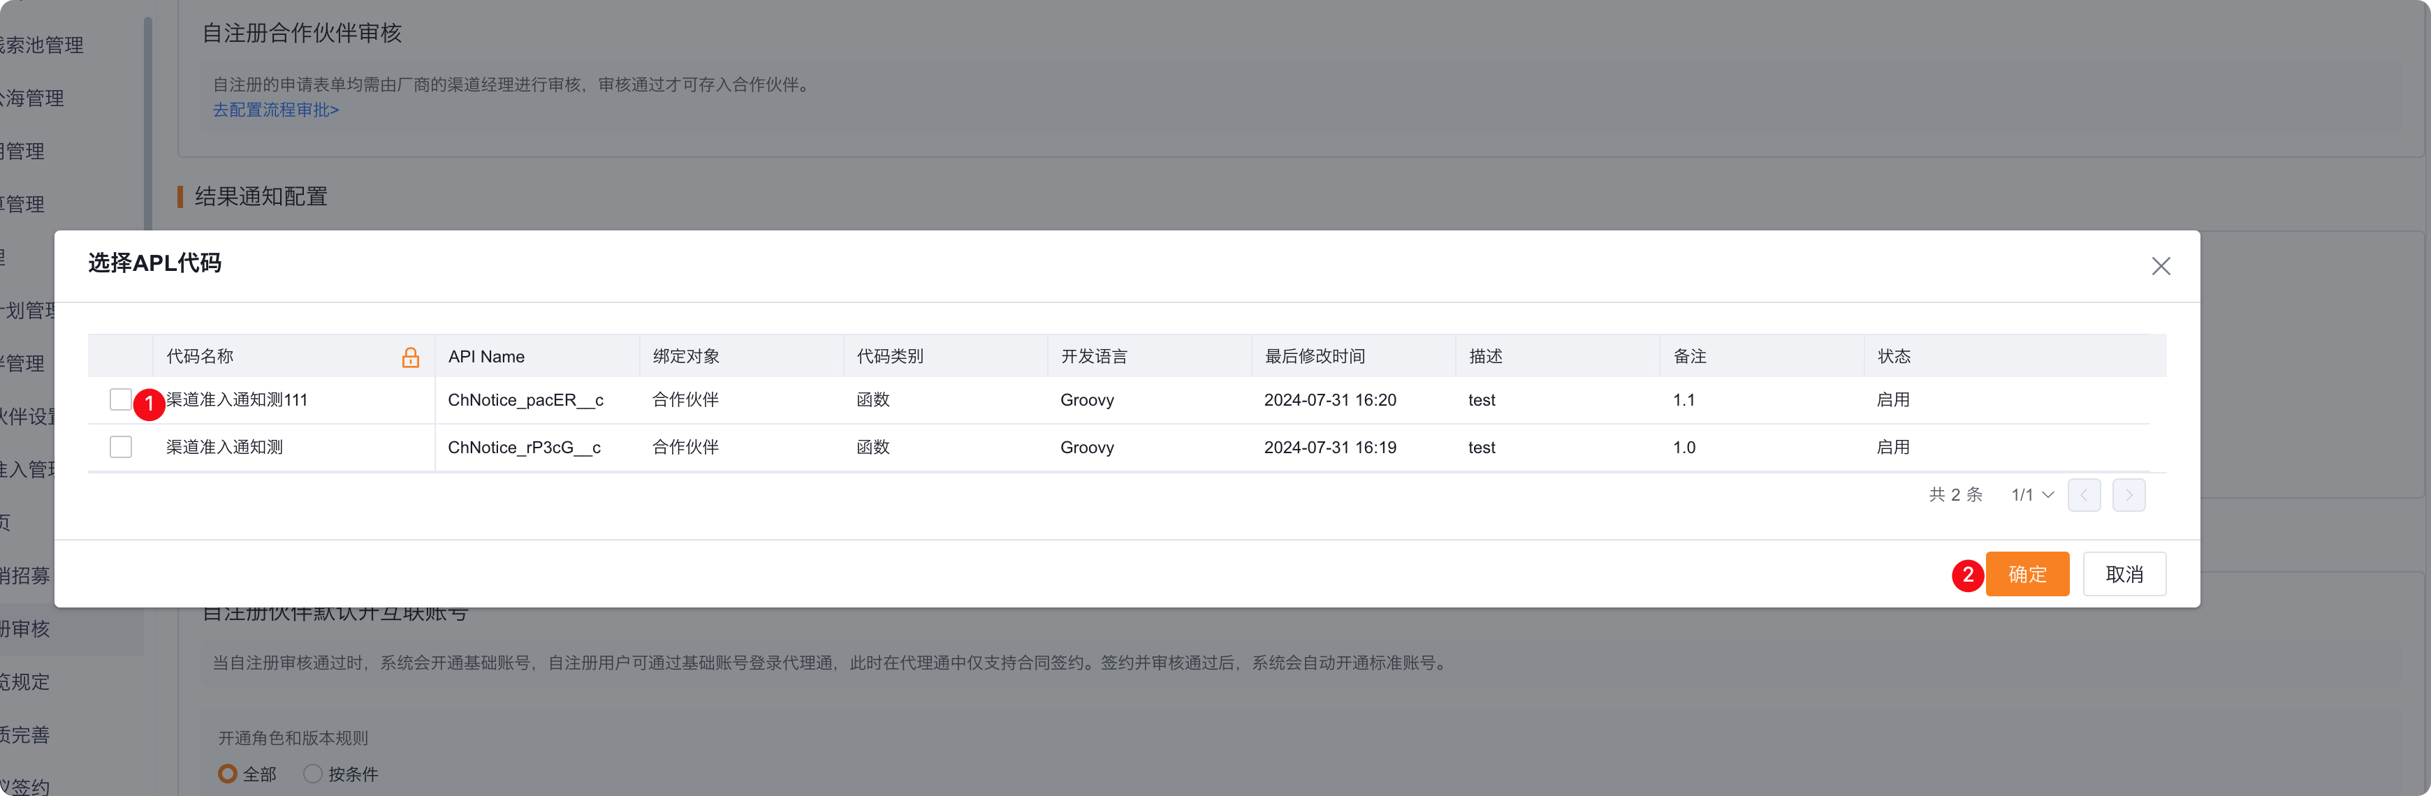
Task: Select ChNotice_rP3cG__c API name cell
Action: click(524, 447)
